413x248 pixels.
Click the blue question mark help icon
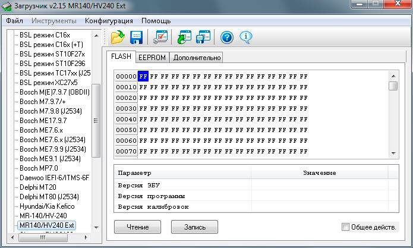(226, 37)
